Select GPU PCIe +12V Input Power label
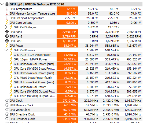Screen dimensions: 143x123 point(32,55)
